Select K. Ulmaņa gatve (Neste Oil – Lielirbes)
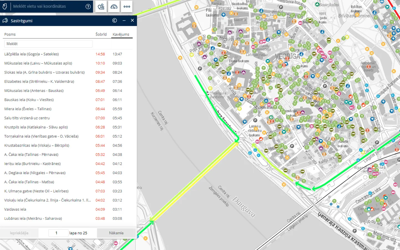The image size is (400, 250). (68, 191)
